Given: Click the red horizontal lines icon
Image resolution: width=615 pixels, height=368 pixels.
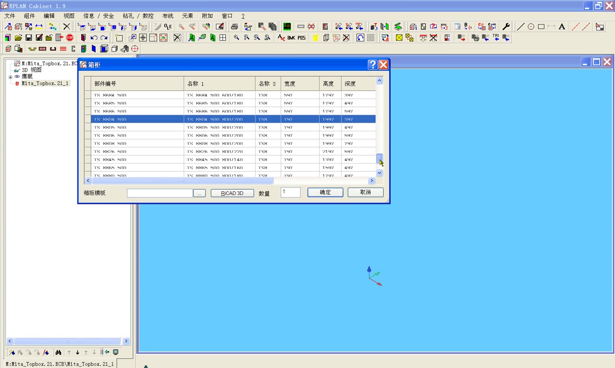Looking at the screenshot, I should click(x=63, y=49).
